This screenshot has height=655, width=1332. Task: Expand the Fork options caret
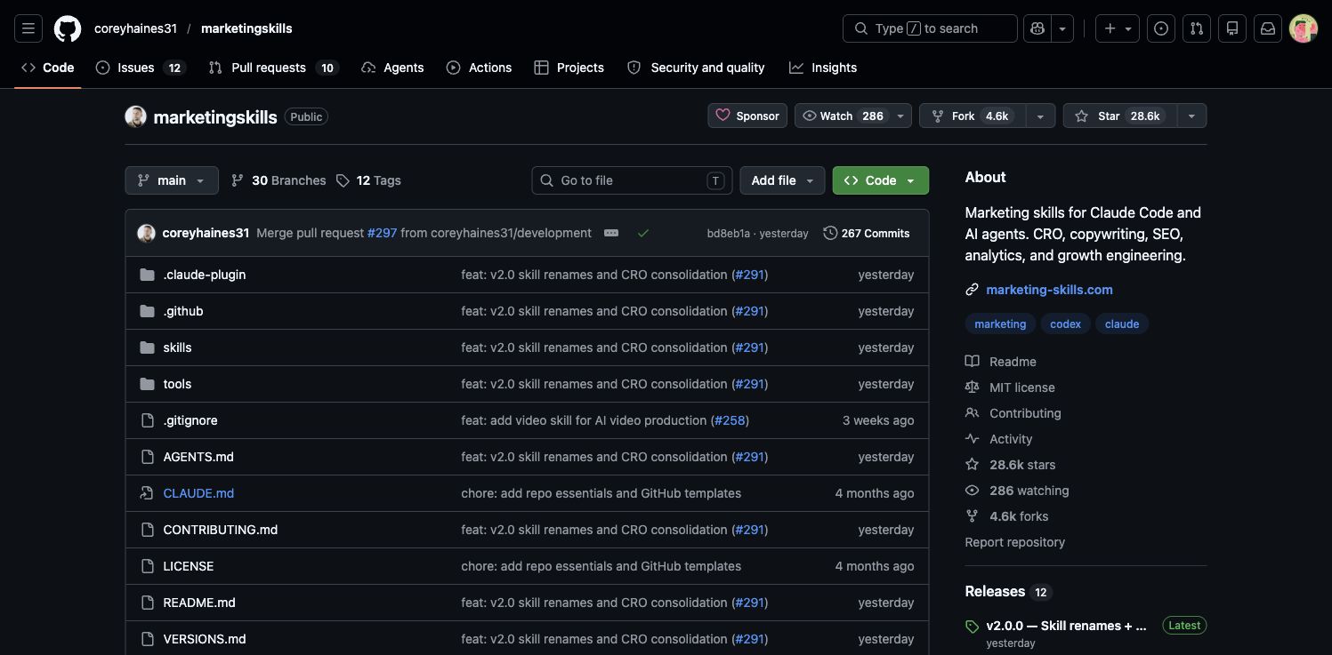[x=1040, y=116]
